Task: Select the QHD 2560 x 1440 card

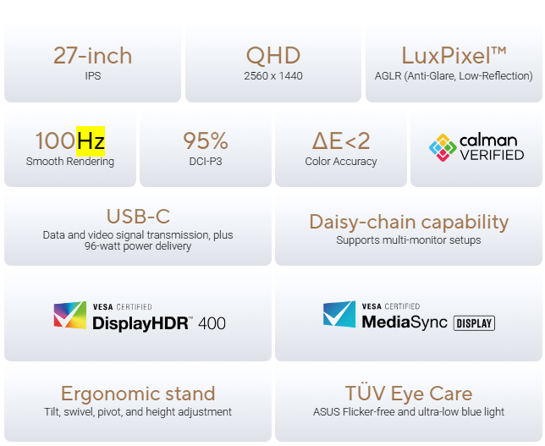Action: (272, 63)
